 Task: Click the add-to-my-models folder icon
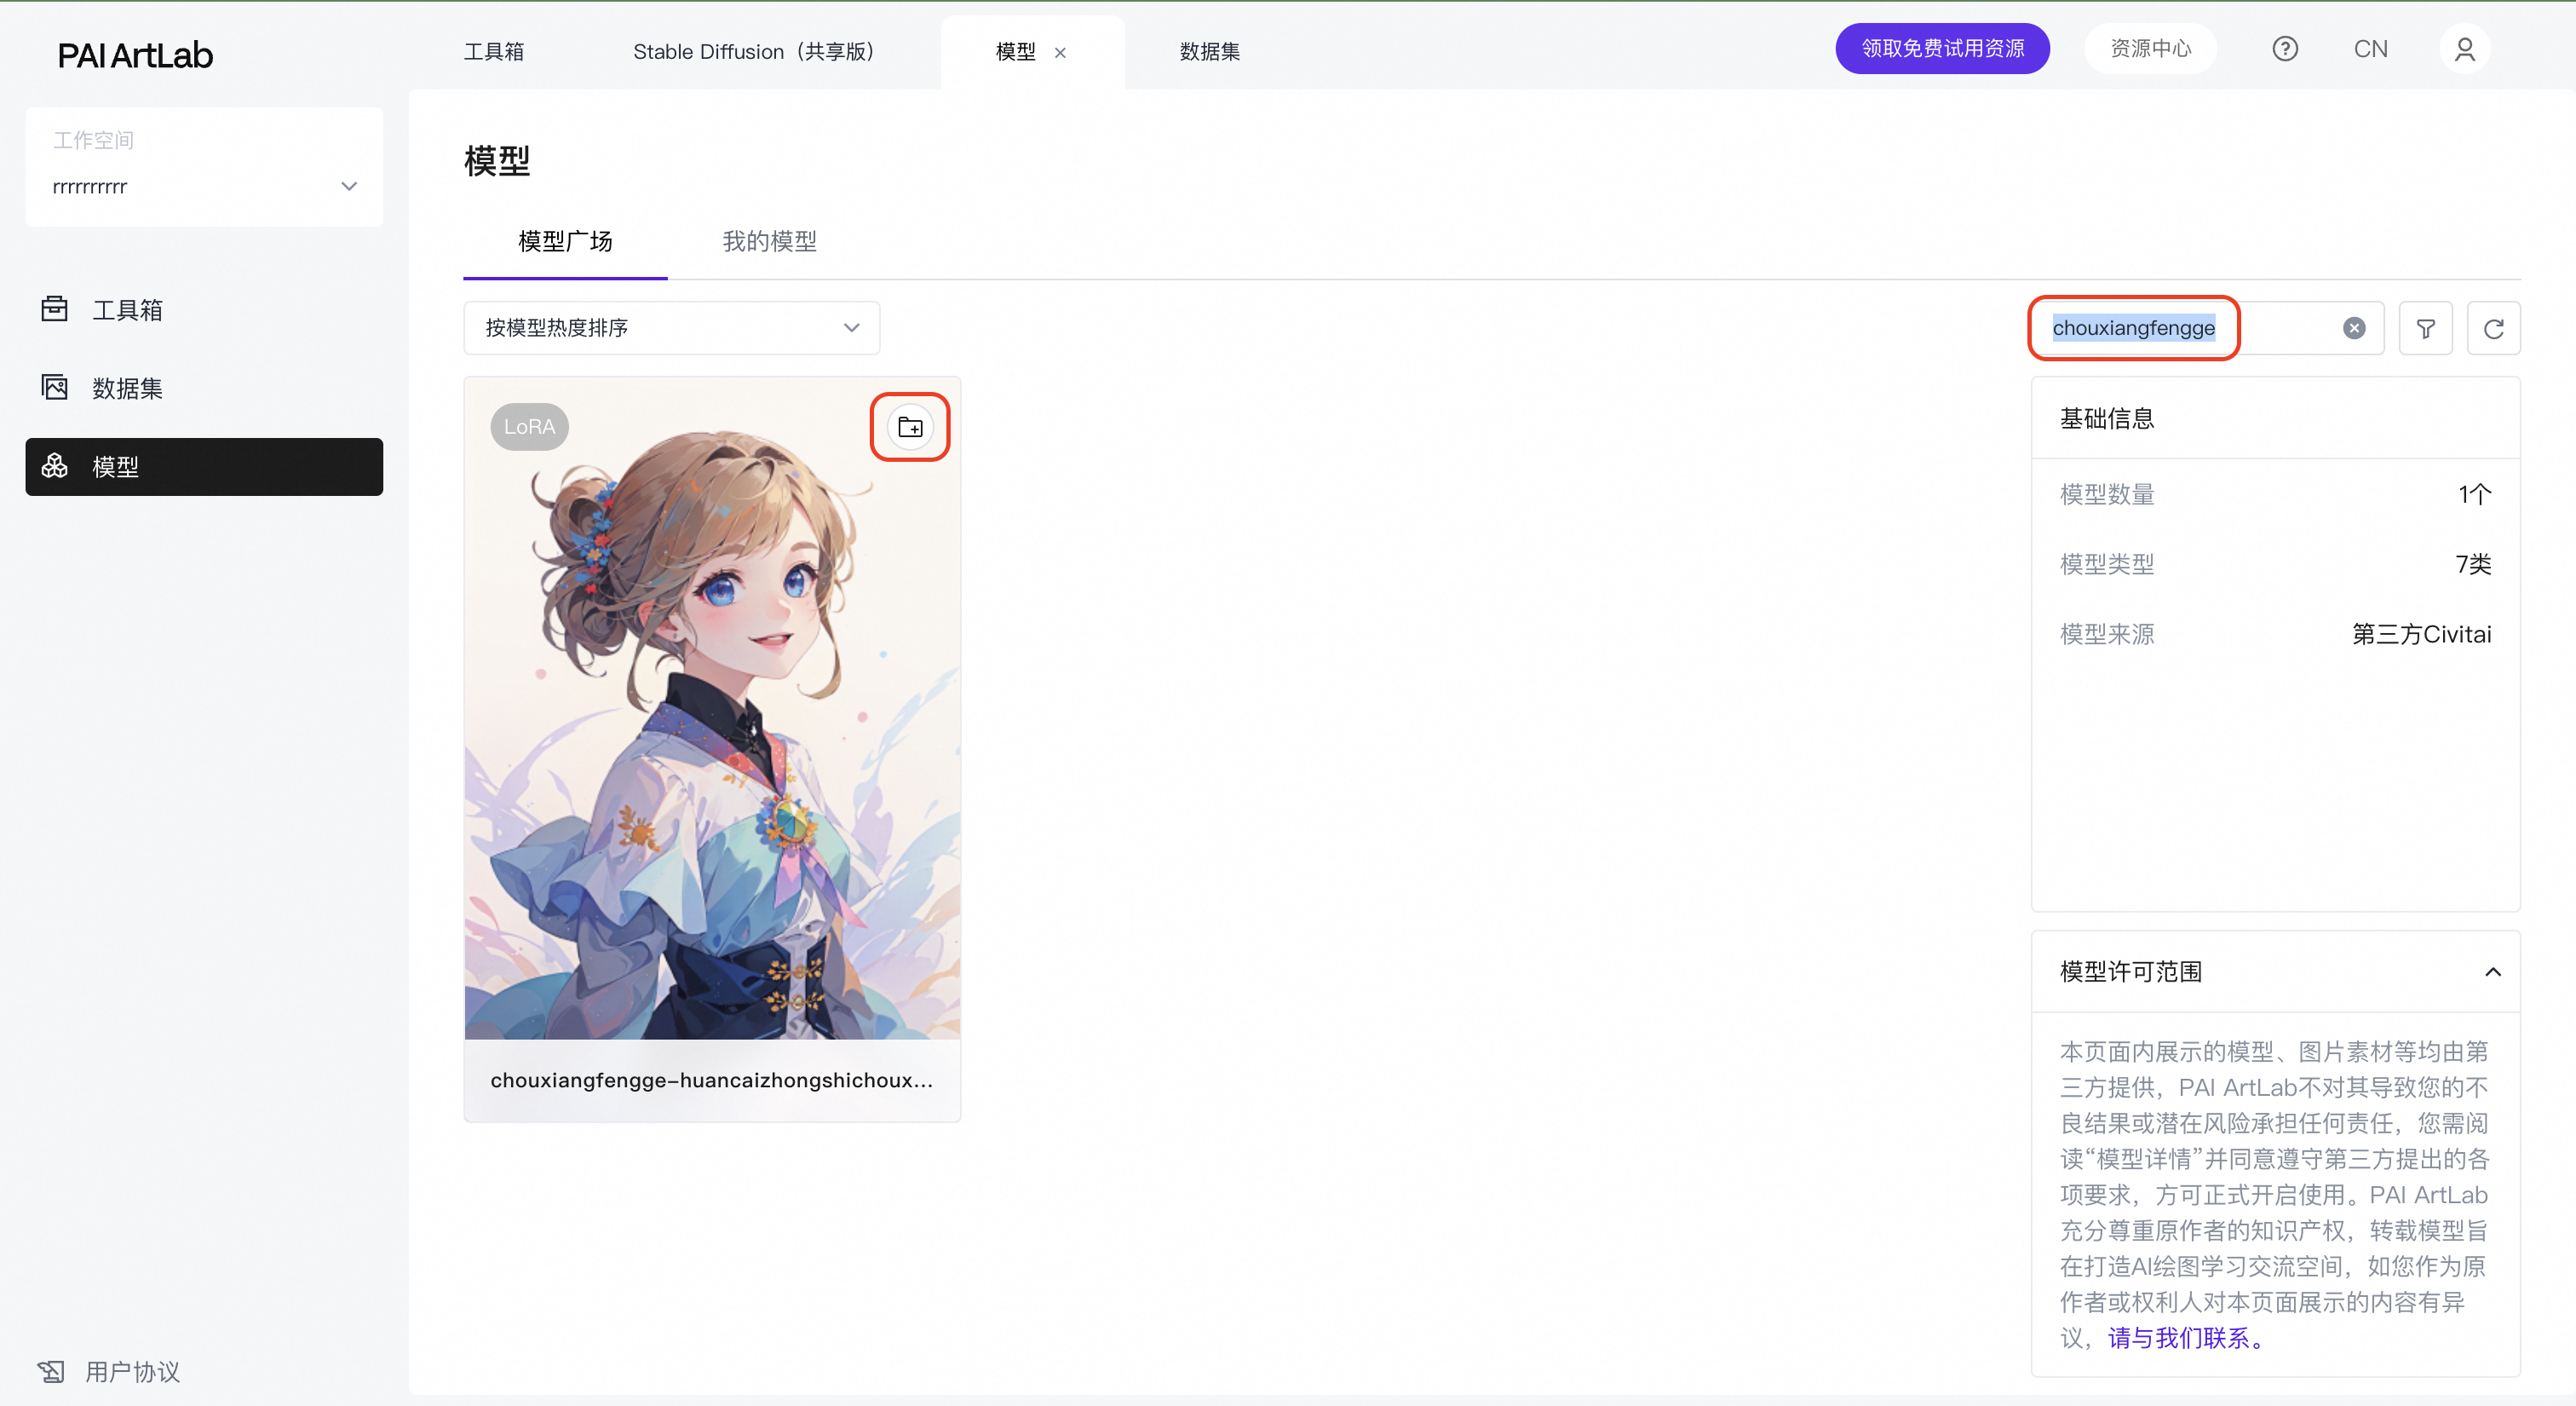pyautogui.click(x=909, y=427)
